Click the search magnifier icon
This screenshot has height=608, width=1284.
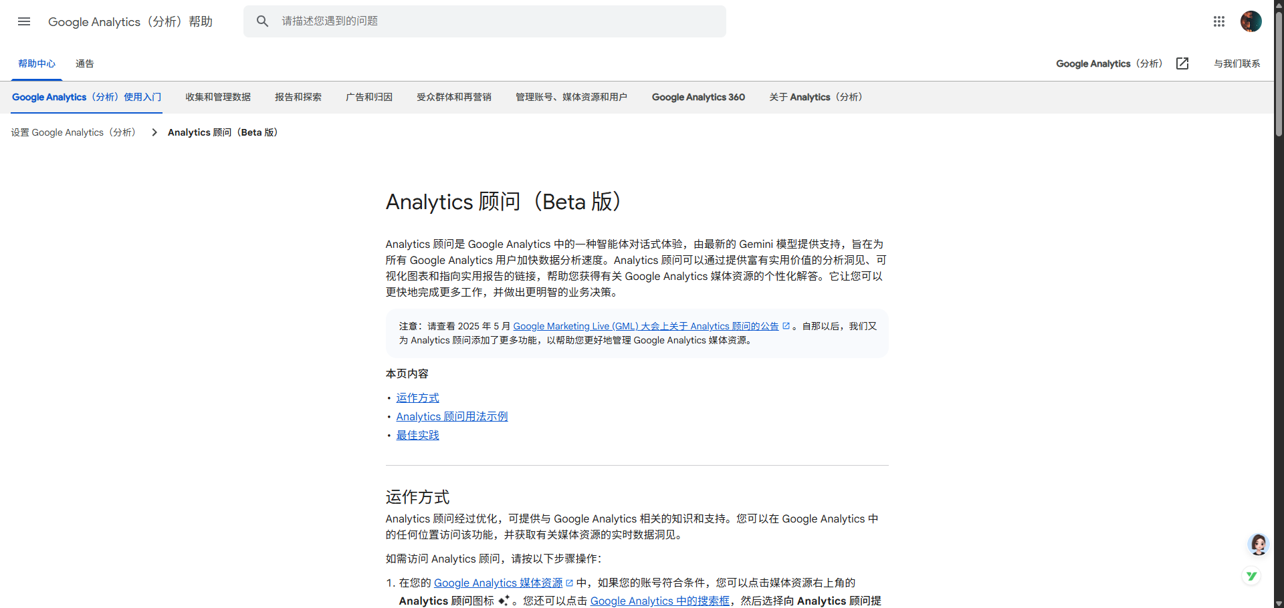click(263, 21)
